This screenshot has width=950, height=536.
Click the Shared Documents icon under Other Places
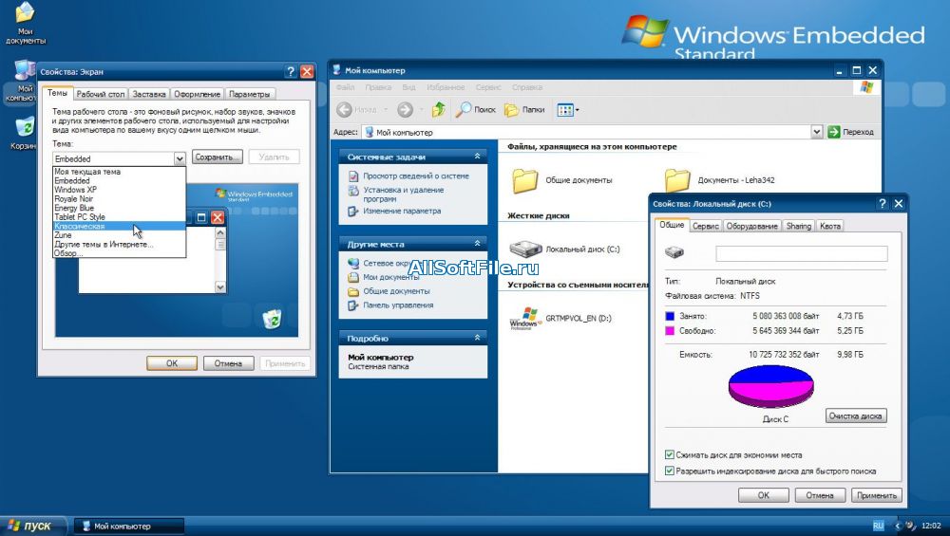pos(353,291)
